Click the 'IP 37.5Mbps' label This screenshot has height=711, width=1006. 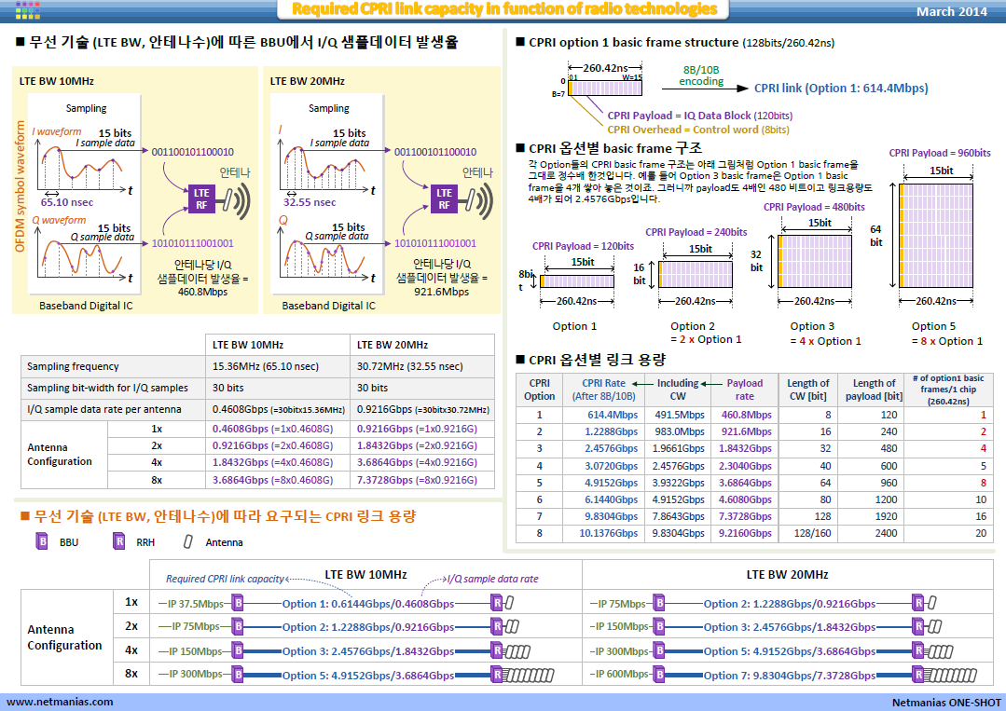click(196, 604)
